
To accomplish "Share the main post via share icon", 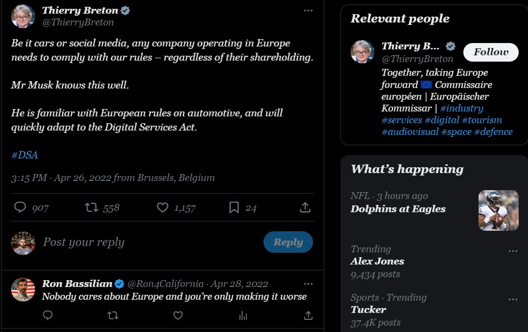I will pos(305,208).
